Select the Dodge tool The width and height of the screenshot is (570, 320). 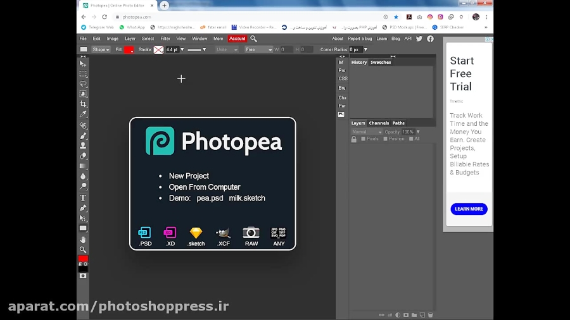point(83,187)
